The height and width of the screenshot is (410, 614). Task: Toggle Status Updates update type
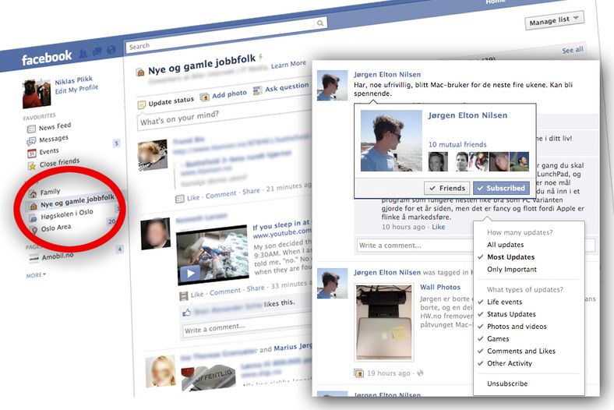[511, 314]
